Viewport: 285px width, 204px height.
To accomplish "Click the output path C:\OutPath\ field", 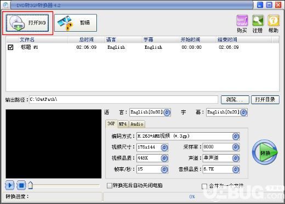I will click(x=124, y=99).
